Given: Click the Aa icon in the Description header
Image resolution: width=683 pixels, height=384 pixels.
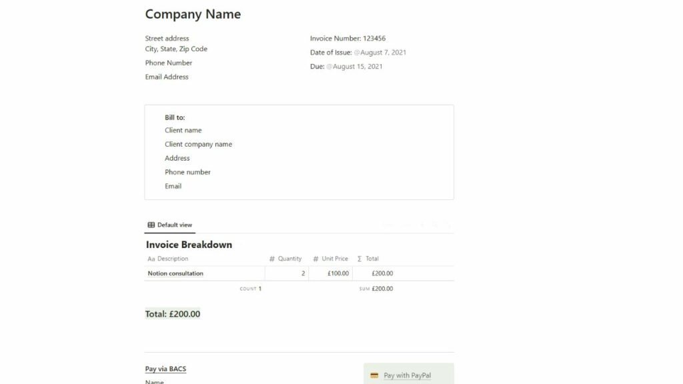Looking at the screenshot, I should (151, 259).
